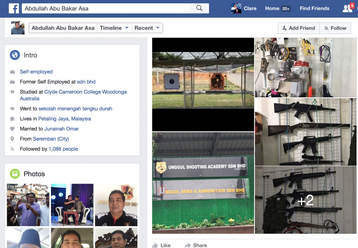This screenshot has width=358, height=248.
Task: Click the Abdullah Abu Bakar Asa name button
Action: [63, 28]
